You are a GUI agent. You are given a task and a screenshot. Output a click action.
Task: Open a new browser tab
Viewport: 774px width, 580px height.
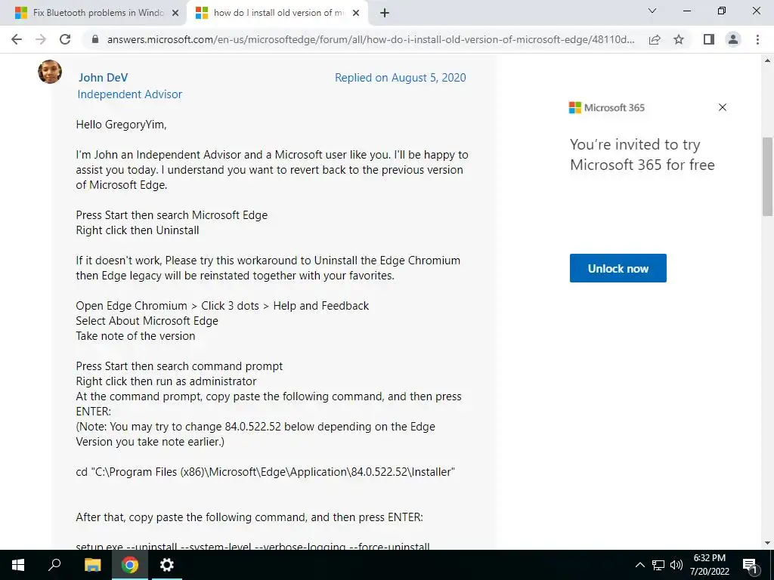pos(385,13)
